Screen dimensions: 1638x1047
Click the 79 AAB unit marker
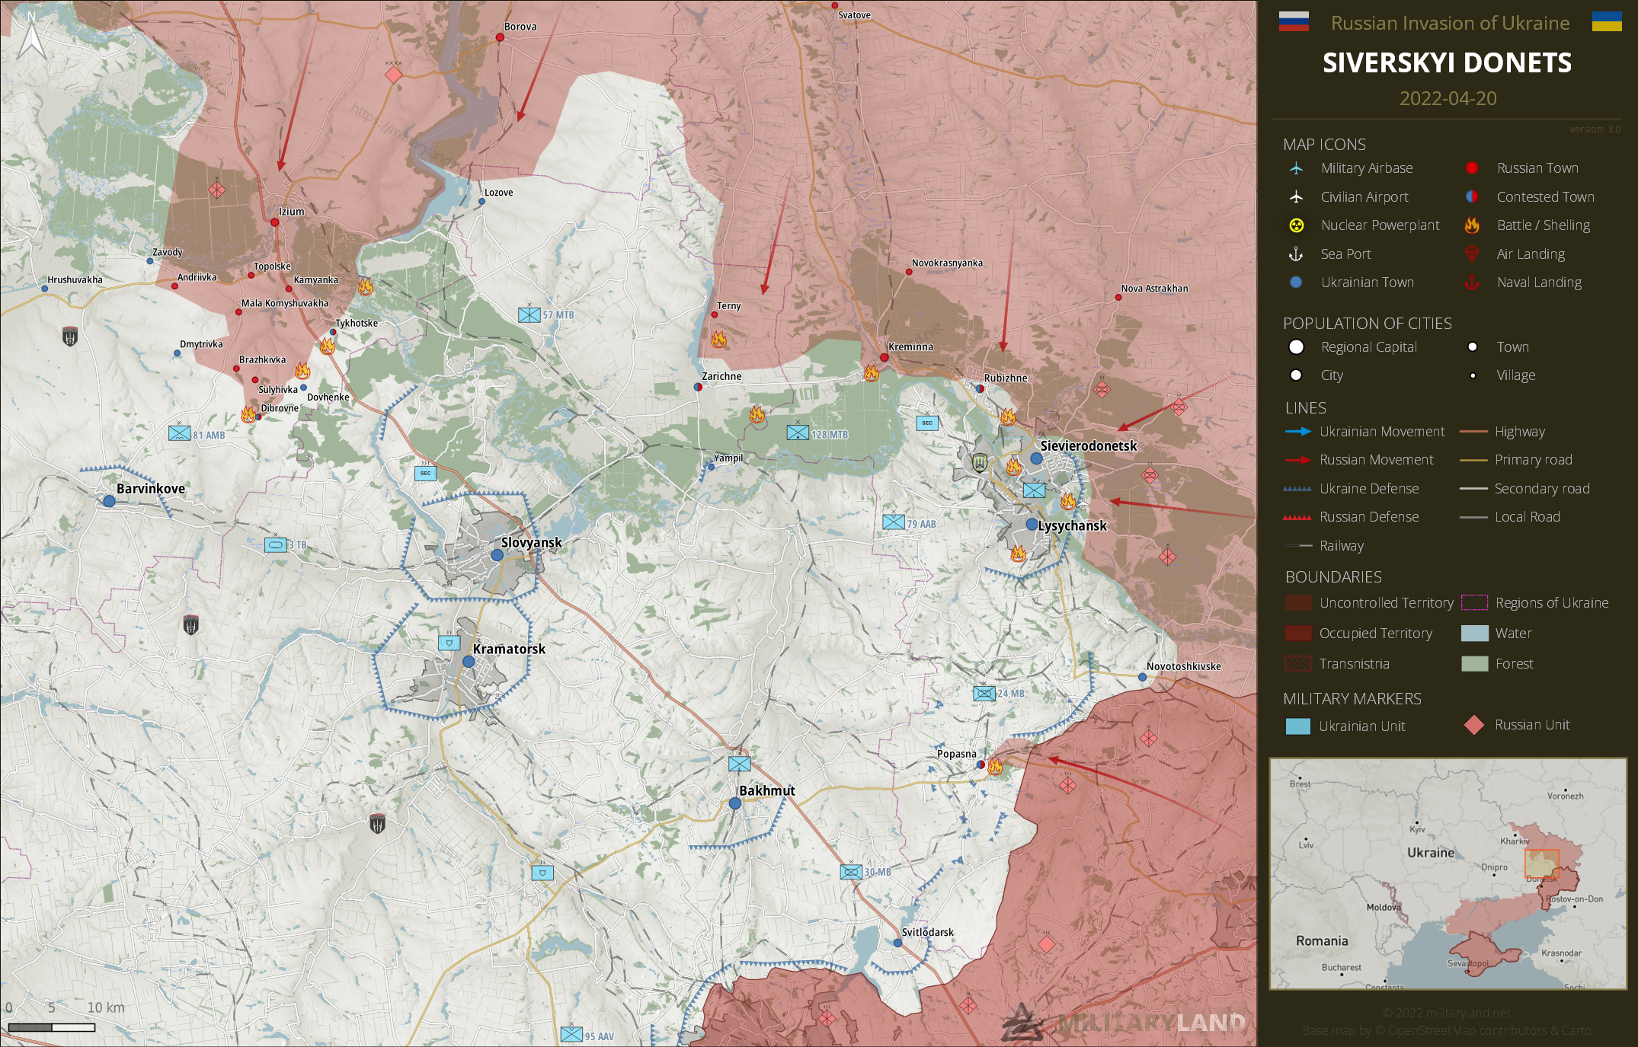click(x=894, y=522)
